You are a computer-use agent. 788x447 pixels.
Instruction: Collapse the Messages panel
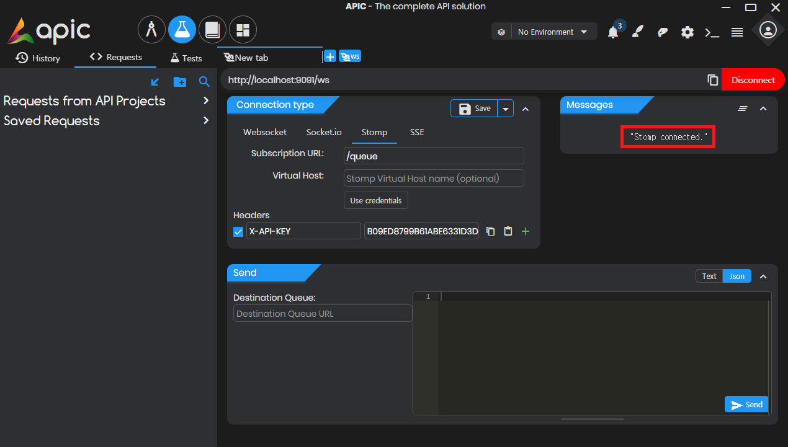[763, 108]
